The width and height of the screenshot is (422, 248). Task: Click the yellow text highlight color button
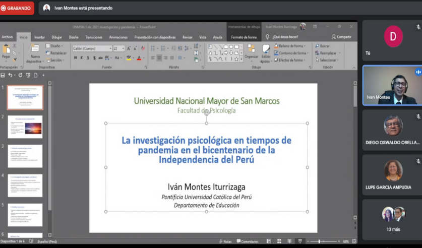coord(129,58)
